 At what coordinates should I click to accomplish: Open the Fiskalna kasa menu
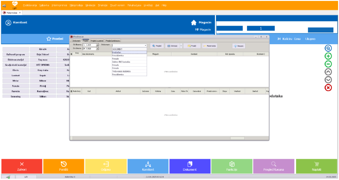[134, 5]
